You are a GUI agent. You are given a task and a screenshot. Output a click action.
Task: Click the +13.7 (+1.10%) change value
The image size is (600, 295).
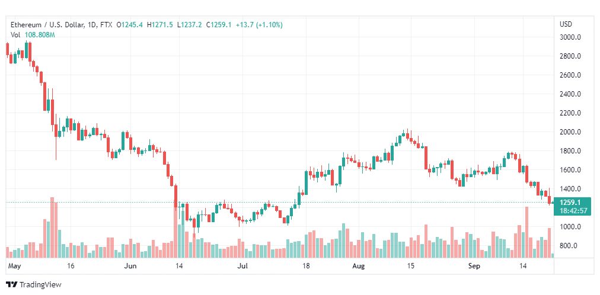click(x=259, y=25)
